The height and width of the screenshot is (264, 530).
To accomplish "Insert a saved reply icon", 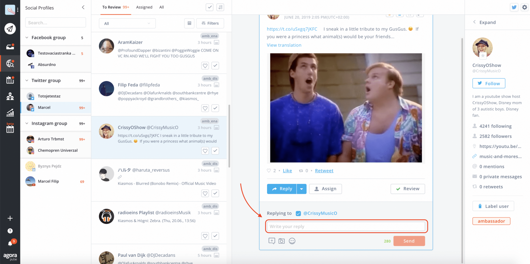I will click(272, 241).
